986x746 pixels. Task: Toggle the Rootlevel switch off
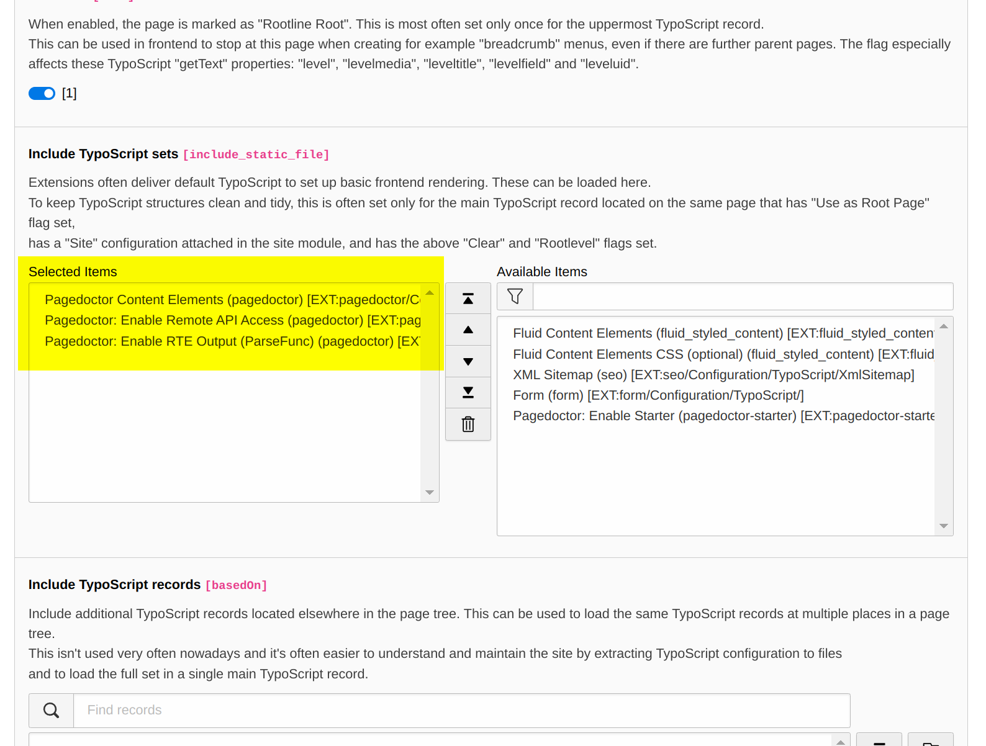(x=42, y=93)
